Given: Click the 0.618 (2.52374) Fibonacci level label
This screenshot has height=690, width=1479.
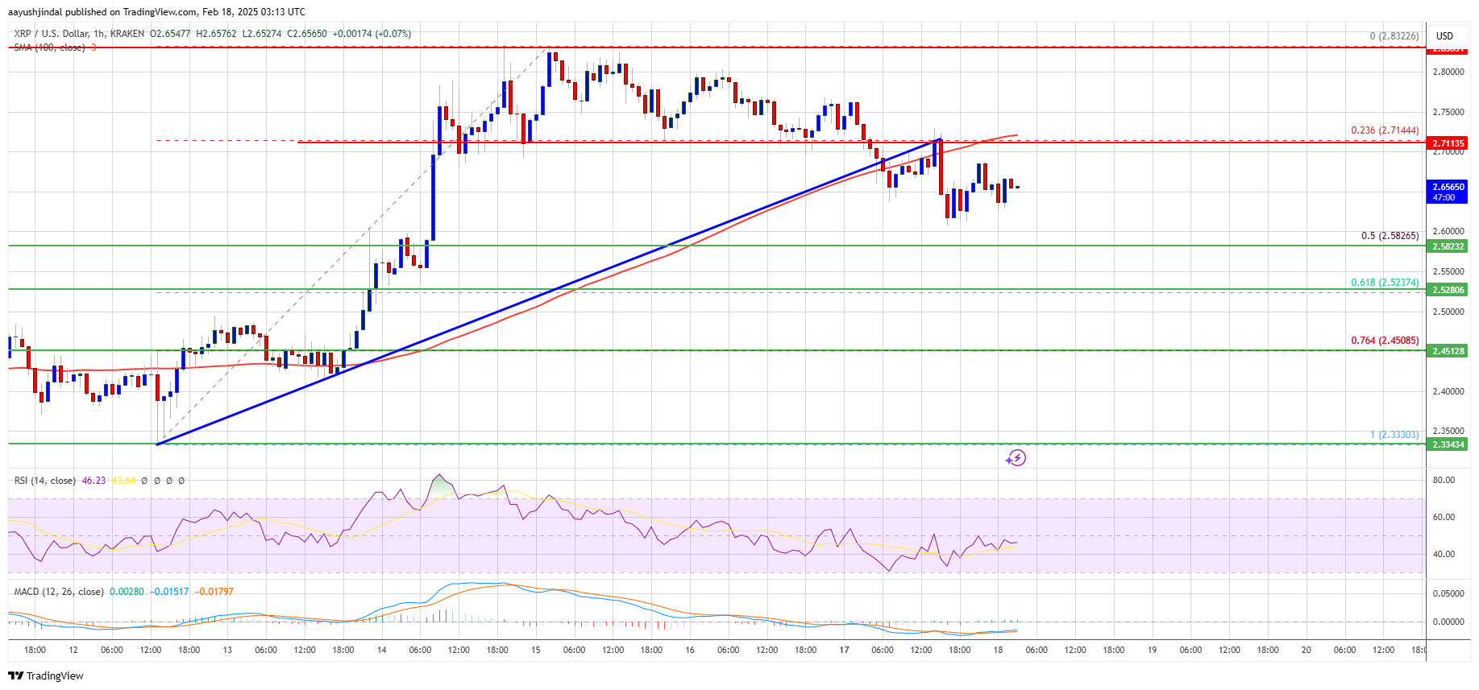Looking at the screenshot, I should coord(1385,283).
